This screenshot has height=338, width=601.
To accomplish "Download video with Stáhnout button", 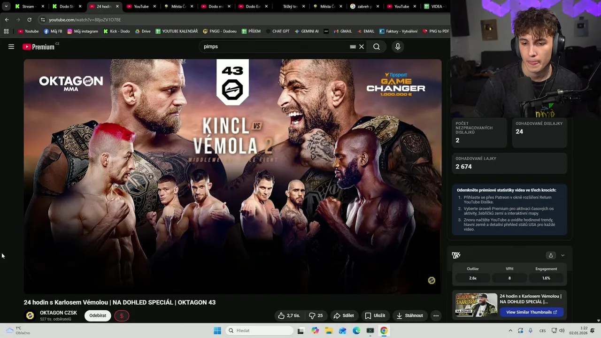I will [410, 315].
